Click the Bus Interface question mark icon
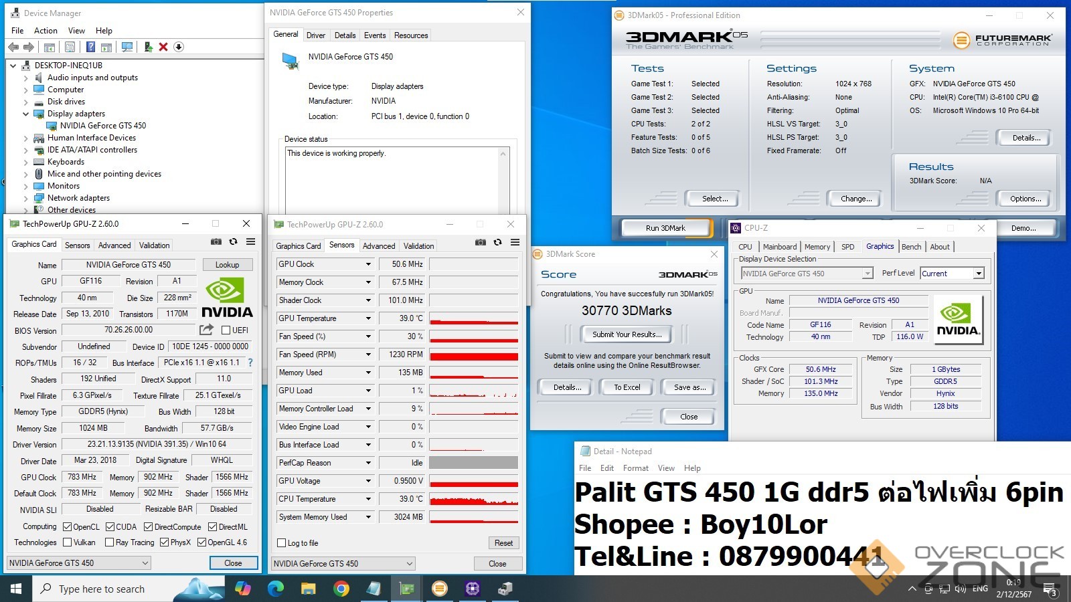 (250, 363)
